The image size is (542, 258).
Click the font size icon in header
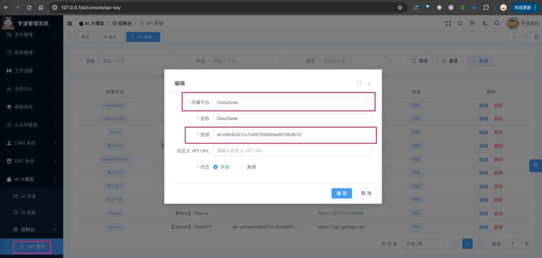click(x=472, y=23)
